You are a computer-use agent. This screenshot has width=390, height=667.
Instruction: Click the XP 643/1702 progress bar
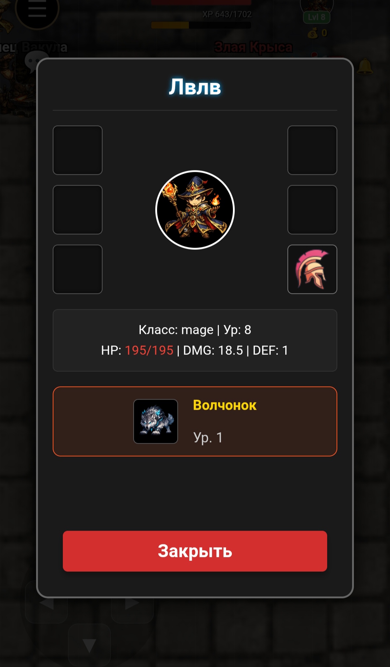(x=201, y=25)
